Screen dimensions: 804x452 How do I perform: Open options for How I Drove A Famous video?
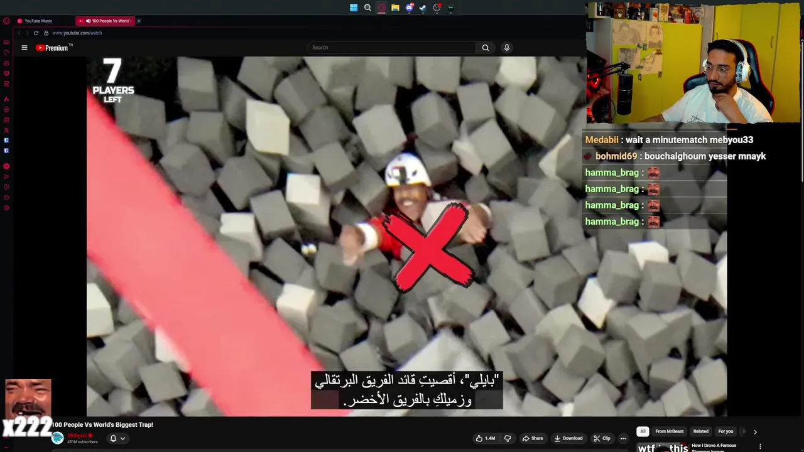760,446
